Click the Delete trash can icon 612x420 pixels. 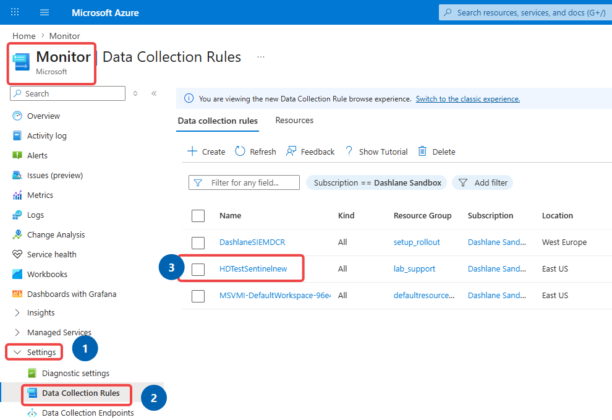pos(422,151)
